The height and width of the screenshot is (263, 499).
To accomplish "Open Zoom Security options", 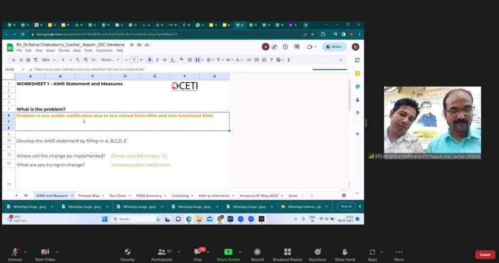I will 127,252.
